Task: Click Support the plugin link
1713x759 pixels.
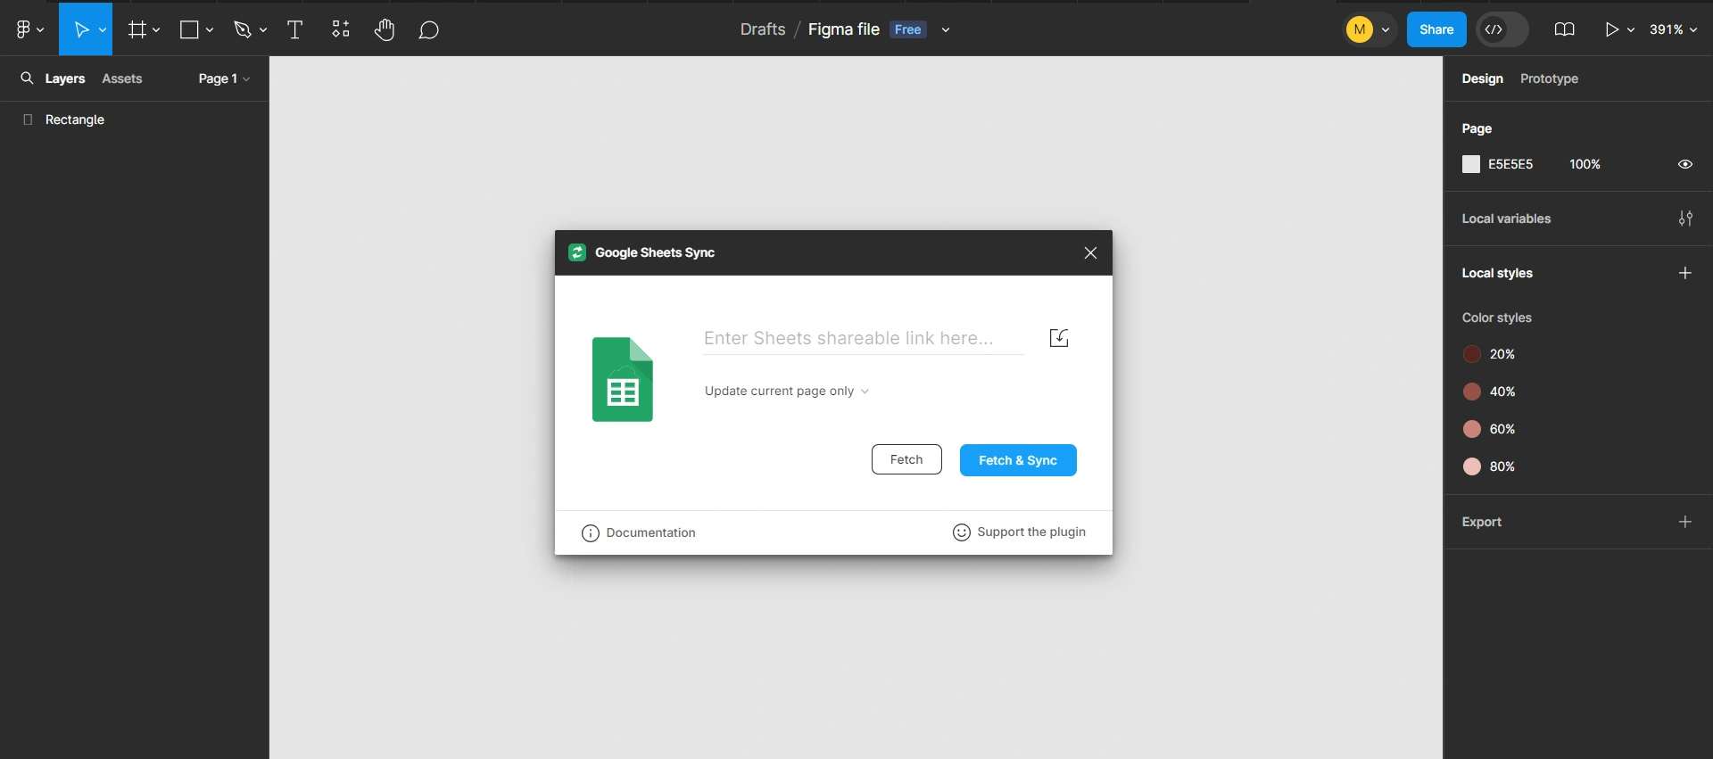Action: point(1019,532)
